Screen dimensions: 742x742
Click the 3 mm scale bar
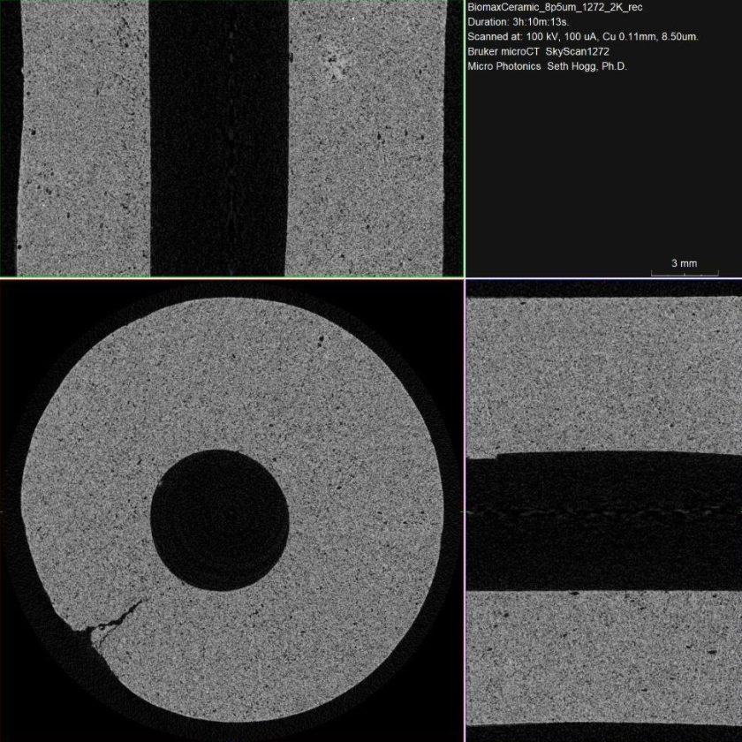tap(685, 273)
